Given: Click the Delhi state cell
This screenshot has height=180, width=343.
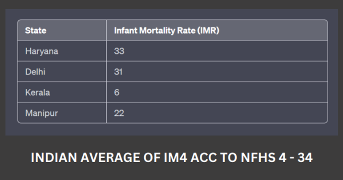Looking at the screenshot, I should pos(35,72).
